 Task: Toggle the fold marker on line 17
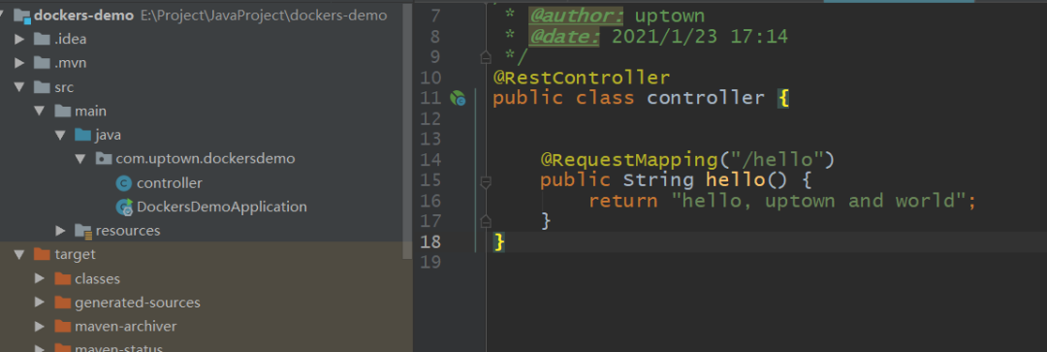(x=486, y=220)
